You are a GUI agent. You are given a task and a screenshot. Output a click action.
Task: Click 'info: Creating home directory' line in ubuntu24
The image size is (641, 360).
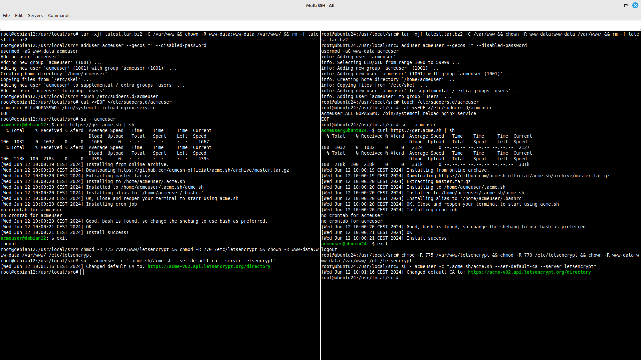pos(388,79)
